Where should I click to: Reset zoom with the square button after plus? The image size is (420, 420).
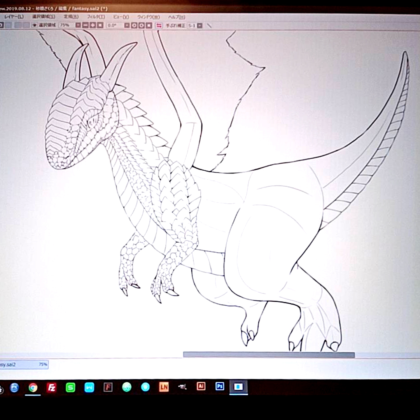click(100, 25)
